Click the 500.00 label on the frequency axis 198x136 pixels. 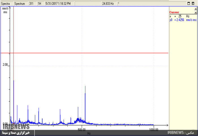82,130
